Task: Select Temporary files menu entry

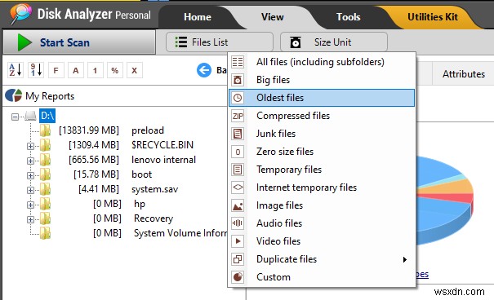Action: pyautogui.click(x=322, y=170)
